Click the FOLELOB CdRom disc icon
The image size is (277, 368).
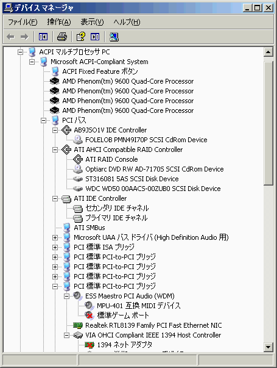tap(78, 140)
